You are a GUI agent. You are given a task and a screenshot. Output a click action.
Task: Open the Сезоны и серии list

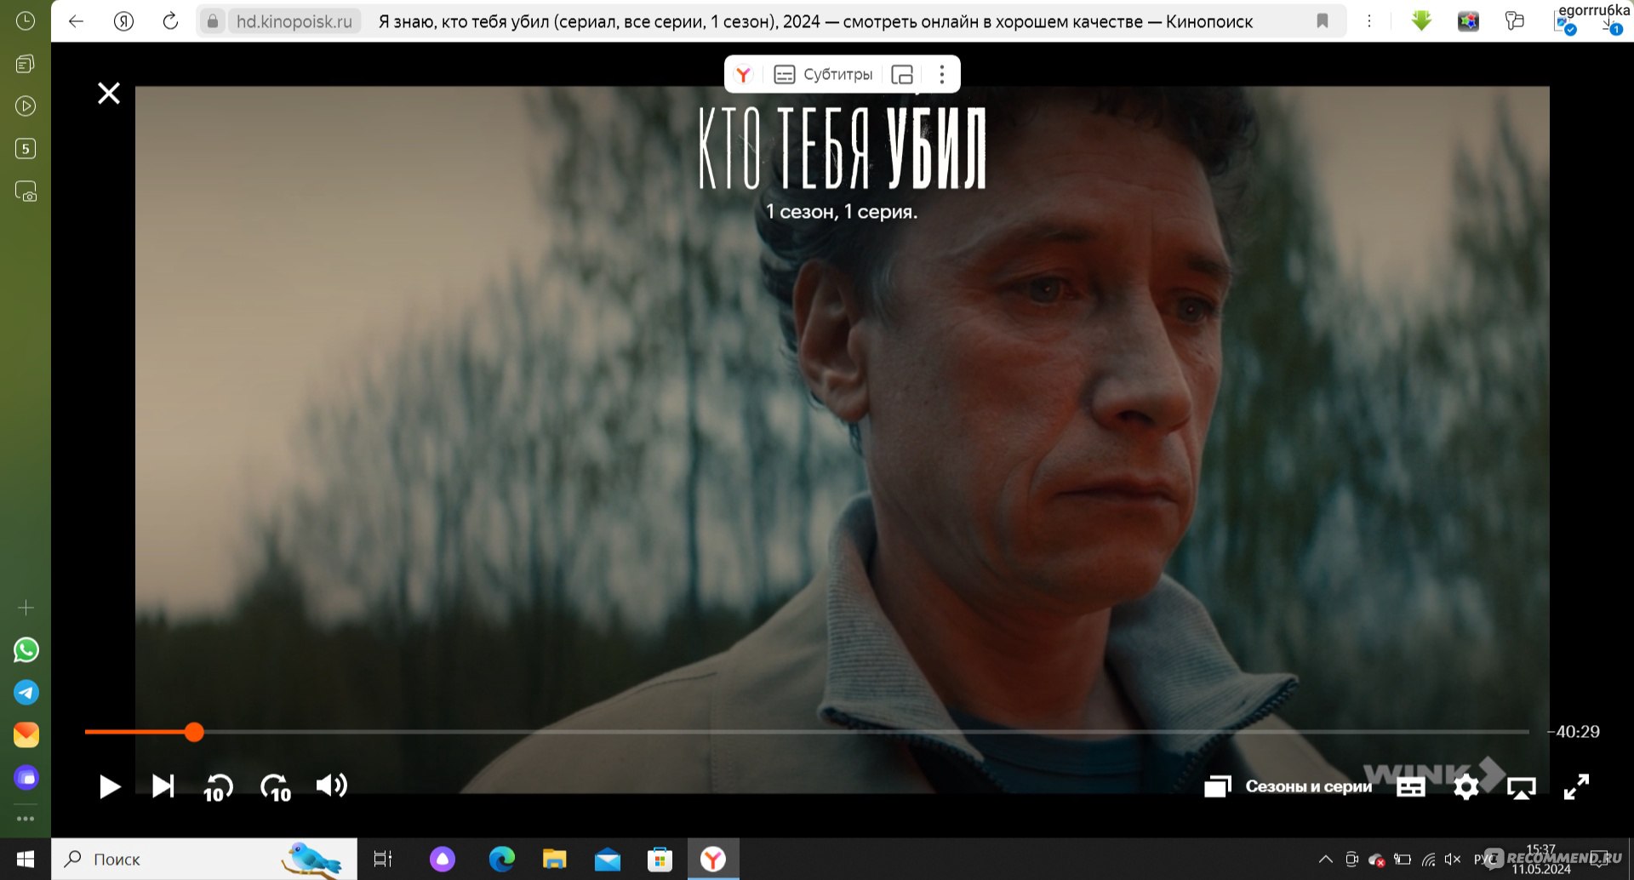1288,786
